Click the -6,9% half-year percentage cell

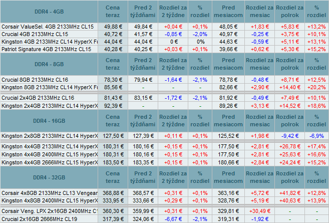pyautogui.click(x=316, y=136)
